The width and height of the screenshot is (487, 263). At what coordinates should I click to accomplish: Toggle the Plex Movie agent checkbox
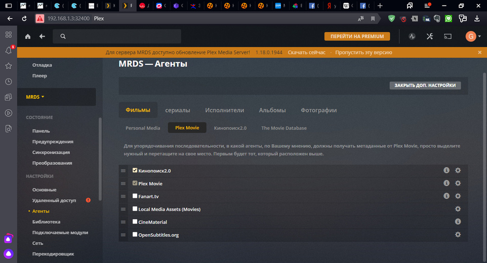(x=135, y=183)
